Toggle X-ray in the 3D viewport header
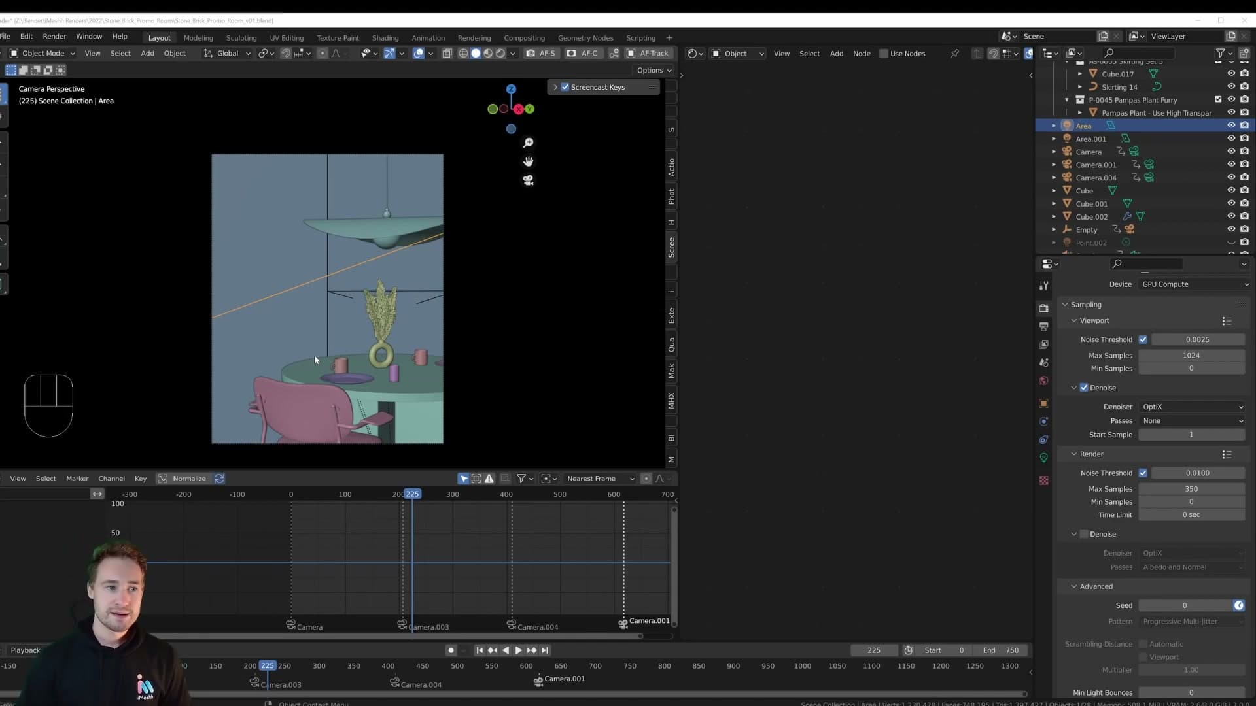The height and width of the screenshot is (706, 1256). point(447,53)
